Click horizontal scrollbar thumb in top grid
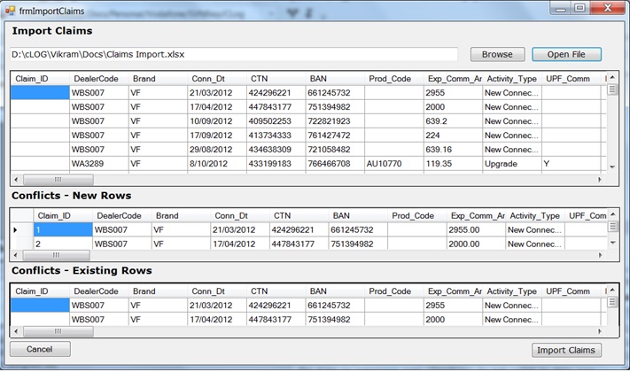630x372 pixels. pyautogui.click(x=58, y=180)
